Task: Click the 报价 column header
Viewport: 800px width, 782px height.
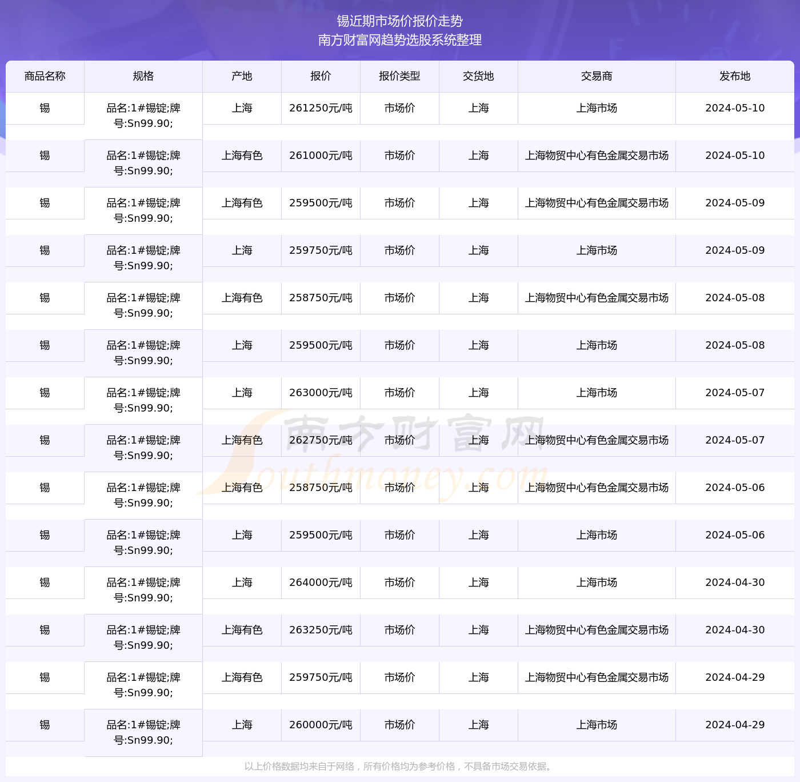Action: pyautogui.click(x=321, y=76)
